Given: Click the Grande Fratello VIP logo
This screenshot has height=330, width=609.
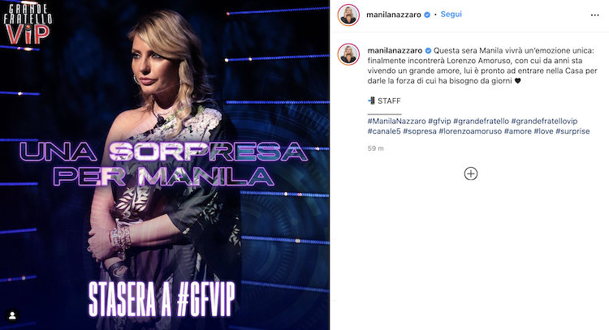Looking at the screenshot, I should 28,24.
